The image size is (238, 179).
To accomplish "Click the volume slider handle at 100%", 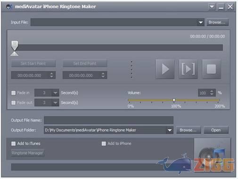I will 174,100.
